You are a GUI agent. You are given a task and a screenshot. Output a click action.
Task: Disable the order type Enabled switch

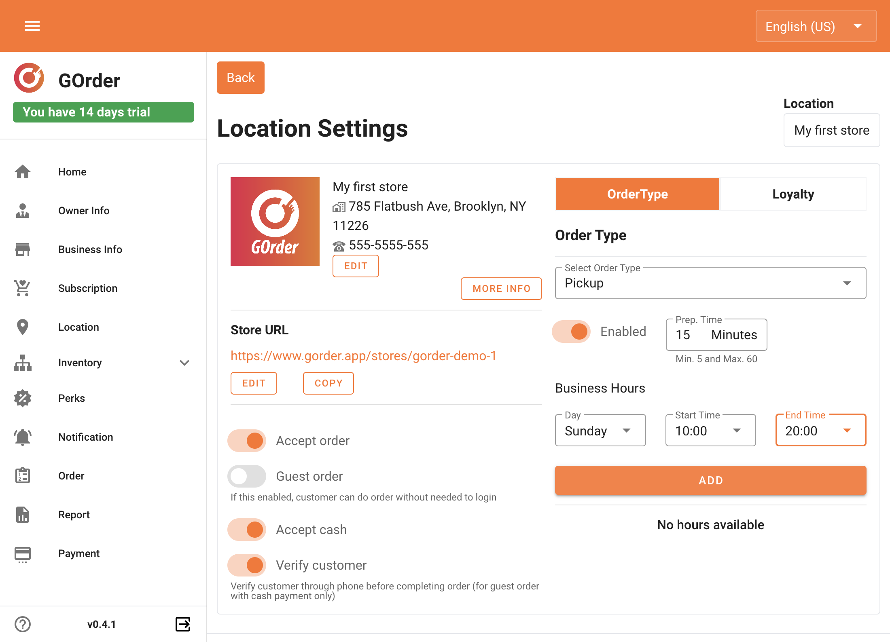[x=571, y=332]
